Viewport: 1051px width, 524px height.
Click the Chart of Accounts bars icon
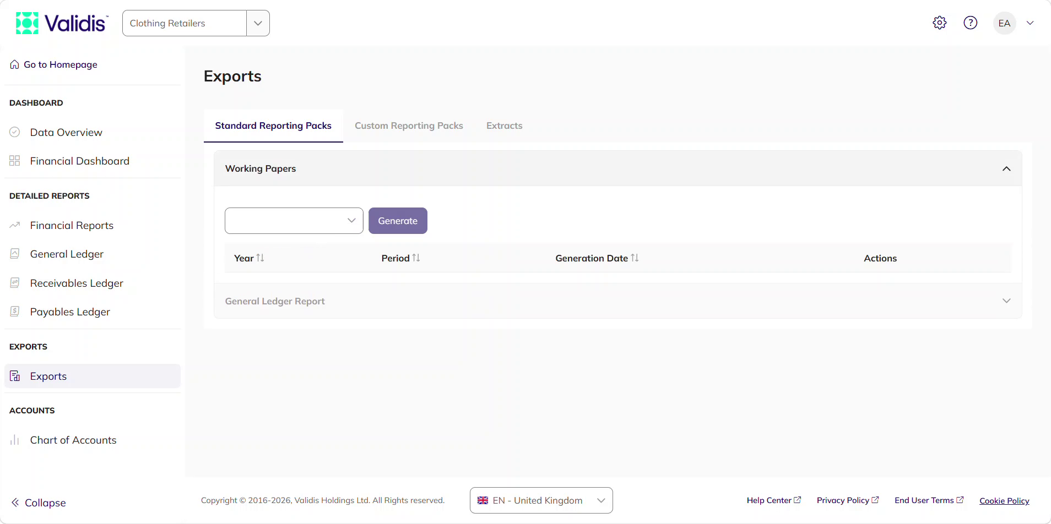click(15, 440)
